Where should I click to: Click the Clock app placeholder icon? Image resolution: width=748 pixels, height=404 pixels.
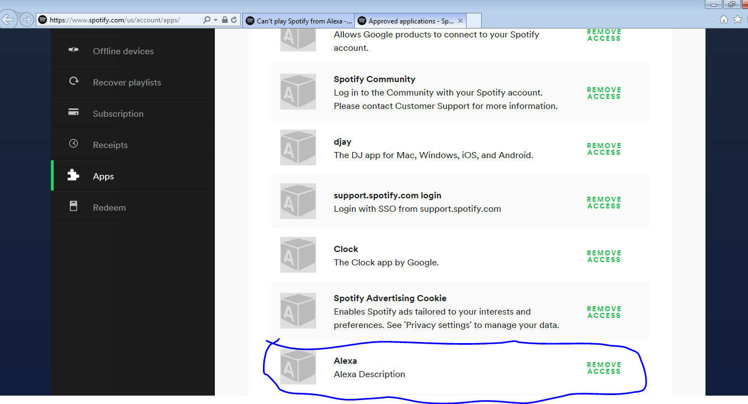298,254
